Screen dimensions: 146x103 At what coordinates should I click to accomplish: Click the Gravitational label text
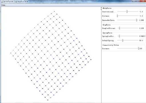[x=108, y=12]
